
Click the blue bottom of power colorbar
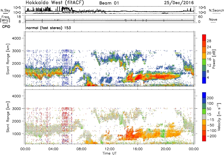click(204, 80)
